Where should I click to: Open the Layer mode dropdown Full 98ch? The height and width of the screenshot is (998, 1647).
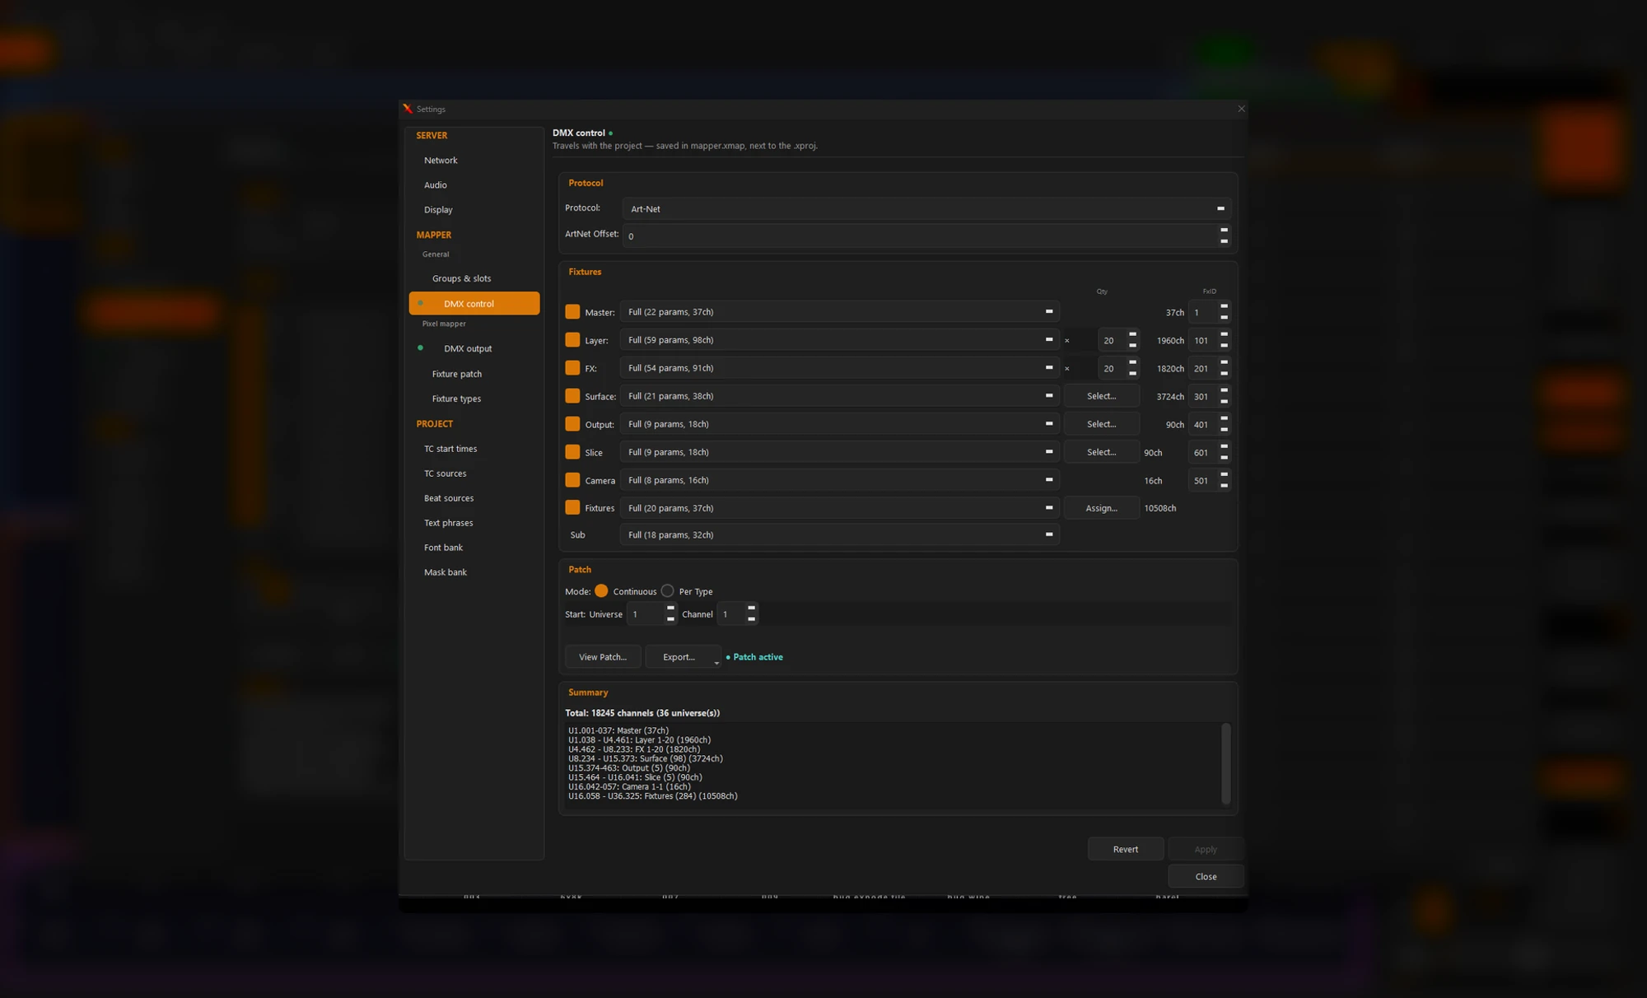[x=839, y=340]
